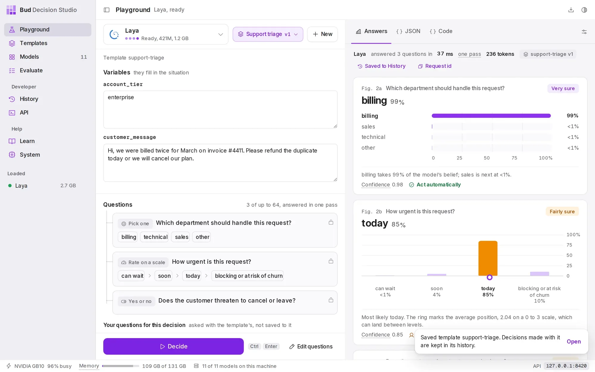Image resolution: width=595 pixels, height=372 pixels.
Task: Toggle the lock on the department question
Action: point(331,222)
